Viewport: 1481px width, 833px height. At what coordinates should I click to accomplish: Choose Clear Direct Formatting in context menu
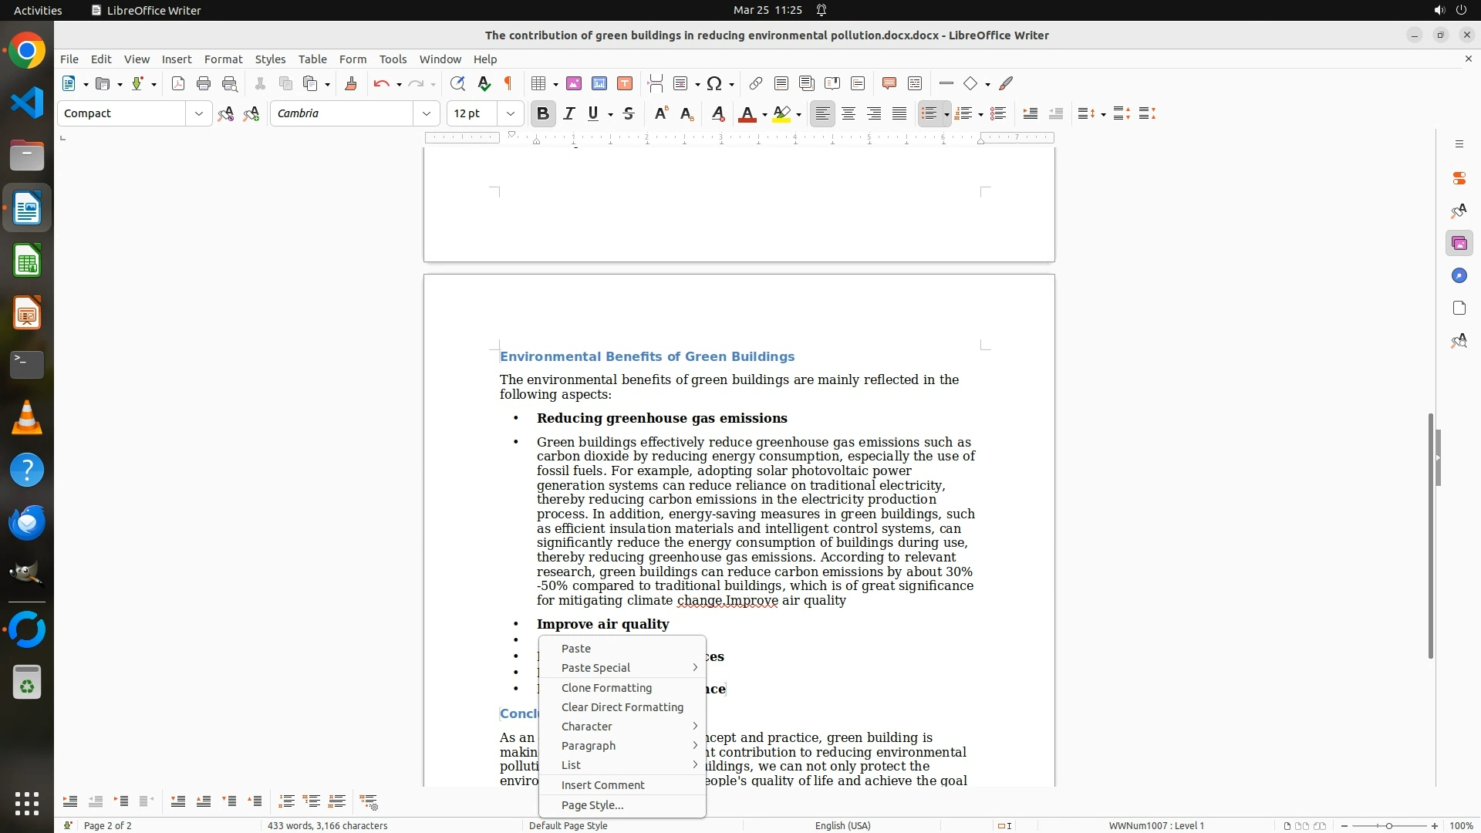coord(622,707)
